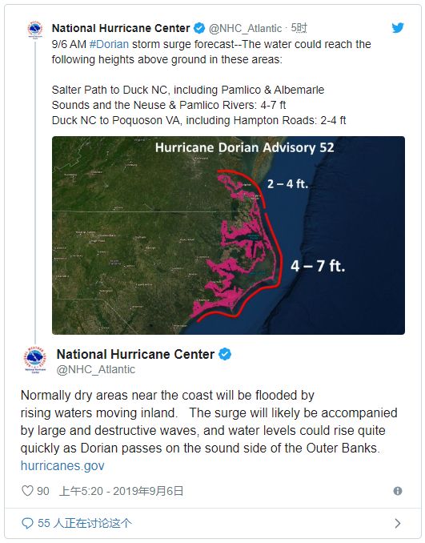Open the lower National Hurricane Center name
This screenshot has width=425, height=543.
[x=135, y=354]
